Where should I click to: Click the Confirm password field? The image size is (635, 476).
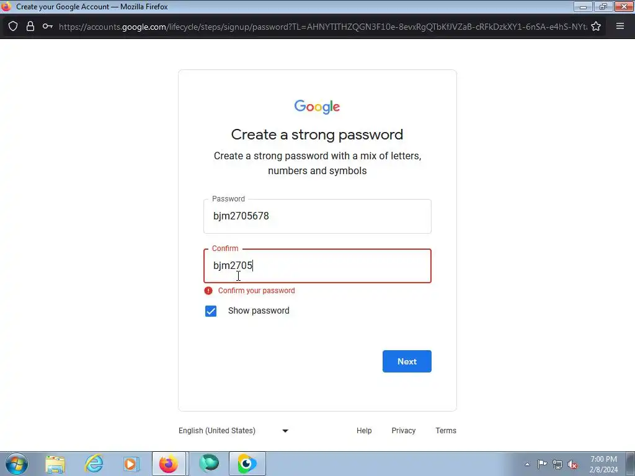317,266
